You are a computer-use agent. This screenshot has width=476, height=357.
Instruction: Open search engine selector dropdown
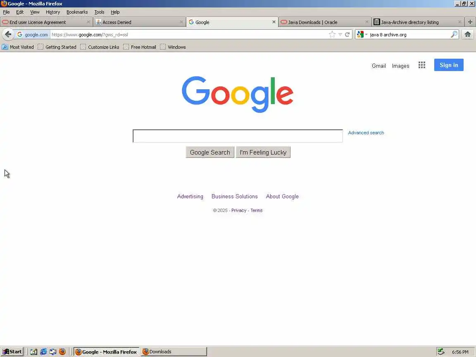click(x=362, y=35)
